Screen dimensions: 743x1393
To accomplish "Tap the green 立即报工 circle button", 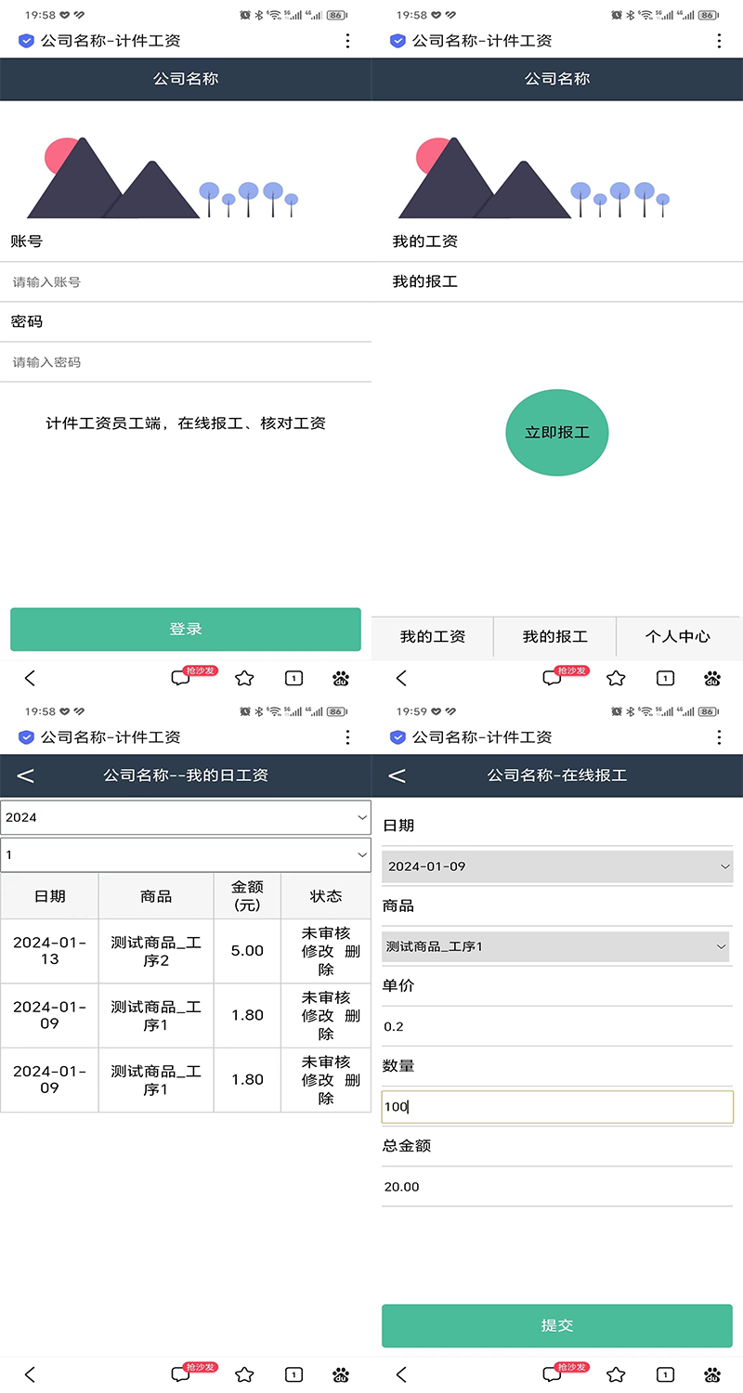I will [x=557, y=433].
